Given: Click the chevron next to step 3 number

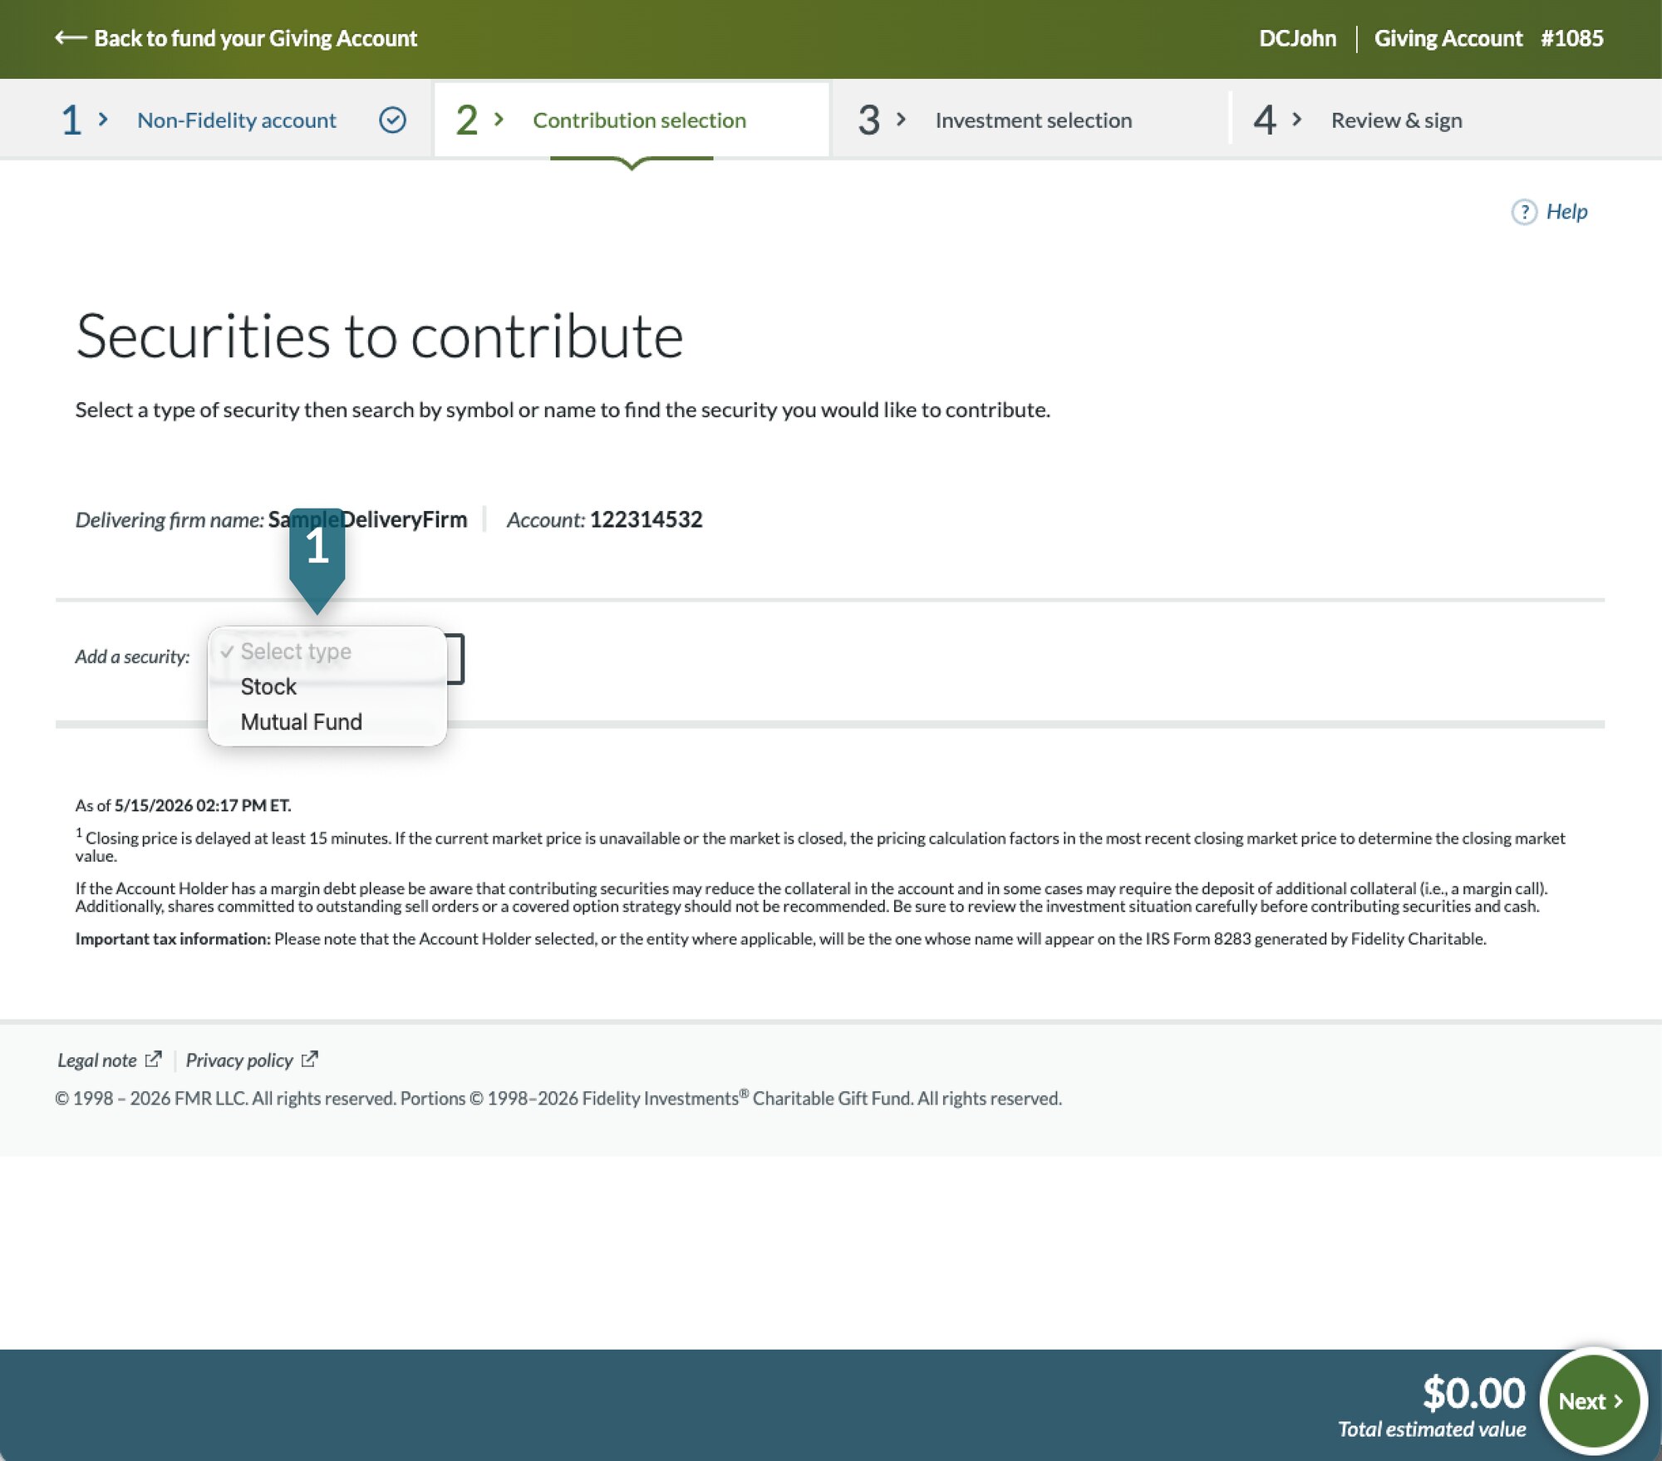Looking at the screenshot, I should coord(901,120).
